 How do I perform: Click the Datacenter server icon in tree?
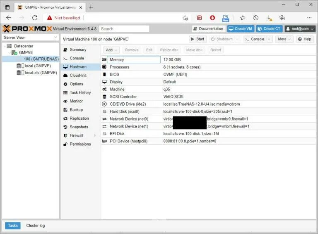(10, 46)
